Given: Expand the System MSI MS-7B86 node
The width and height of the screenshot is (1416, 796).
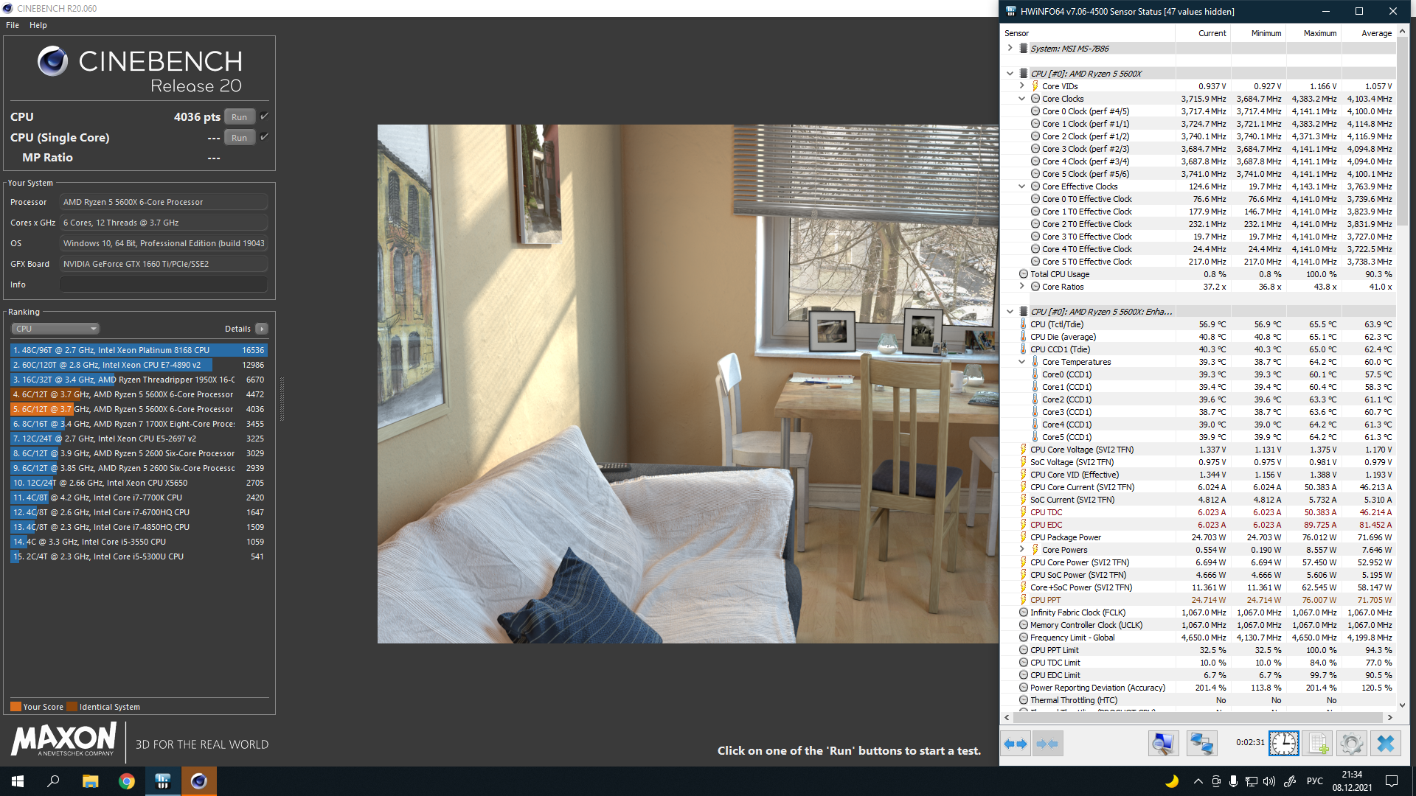Looking at the screenshot, I should [x=1010, y=48].
